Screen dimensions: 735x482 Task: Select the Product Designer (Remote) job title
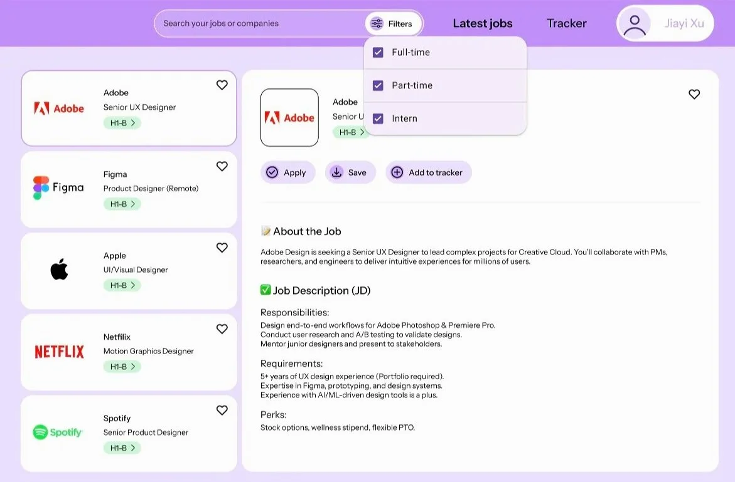tap(151, 189)
